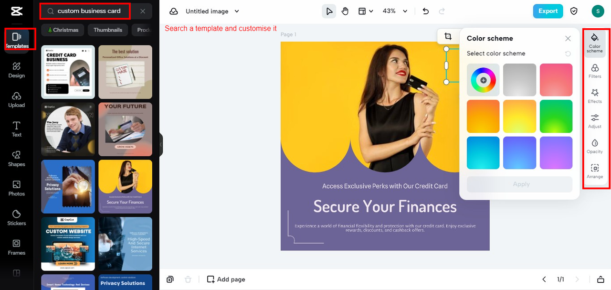Open the Filters panel icon
The width and height of the screenshot is (611, 290).
pyautogui.click(x=595, y=71)
